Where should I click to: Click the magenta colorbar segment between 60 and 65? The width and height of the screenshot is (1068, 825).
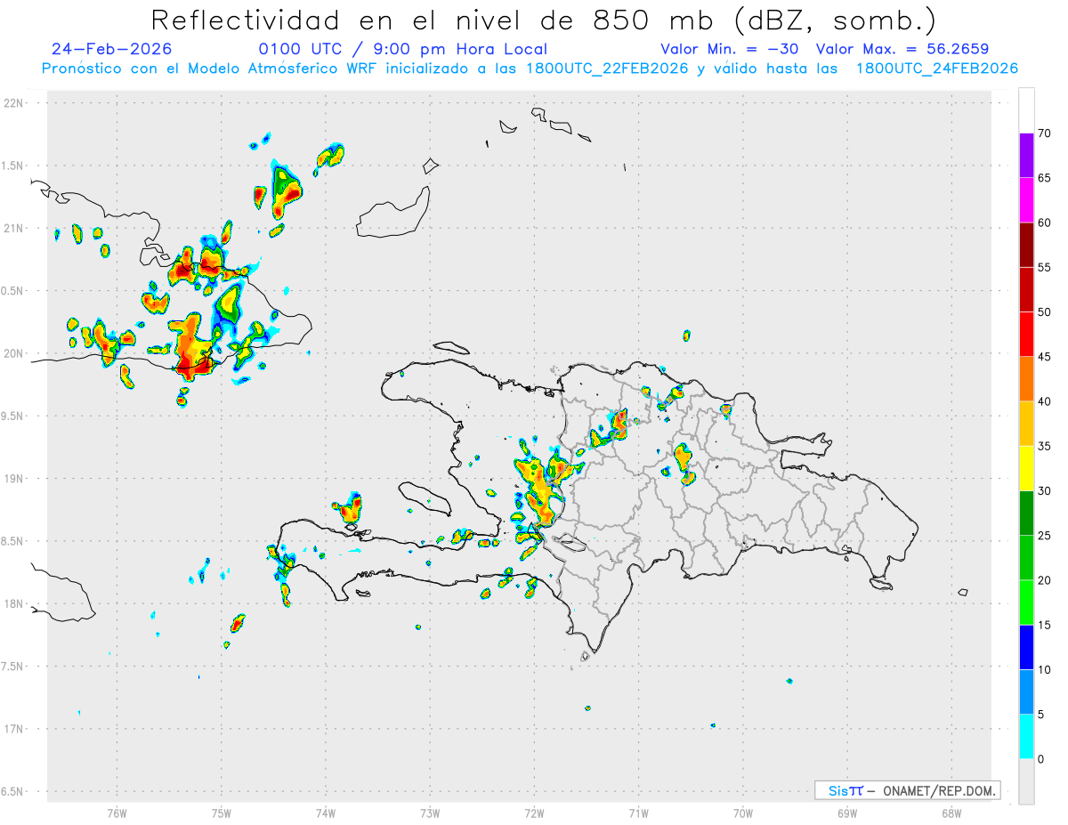[1026, 199]
